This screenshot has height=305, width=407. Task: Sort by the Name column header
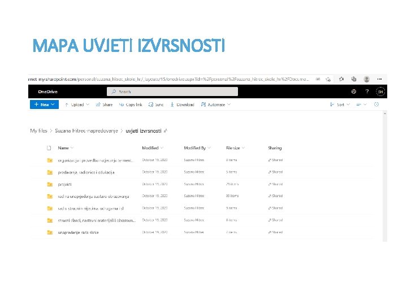[x=66, y=148]
